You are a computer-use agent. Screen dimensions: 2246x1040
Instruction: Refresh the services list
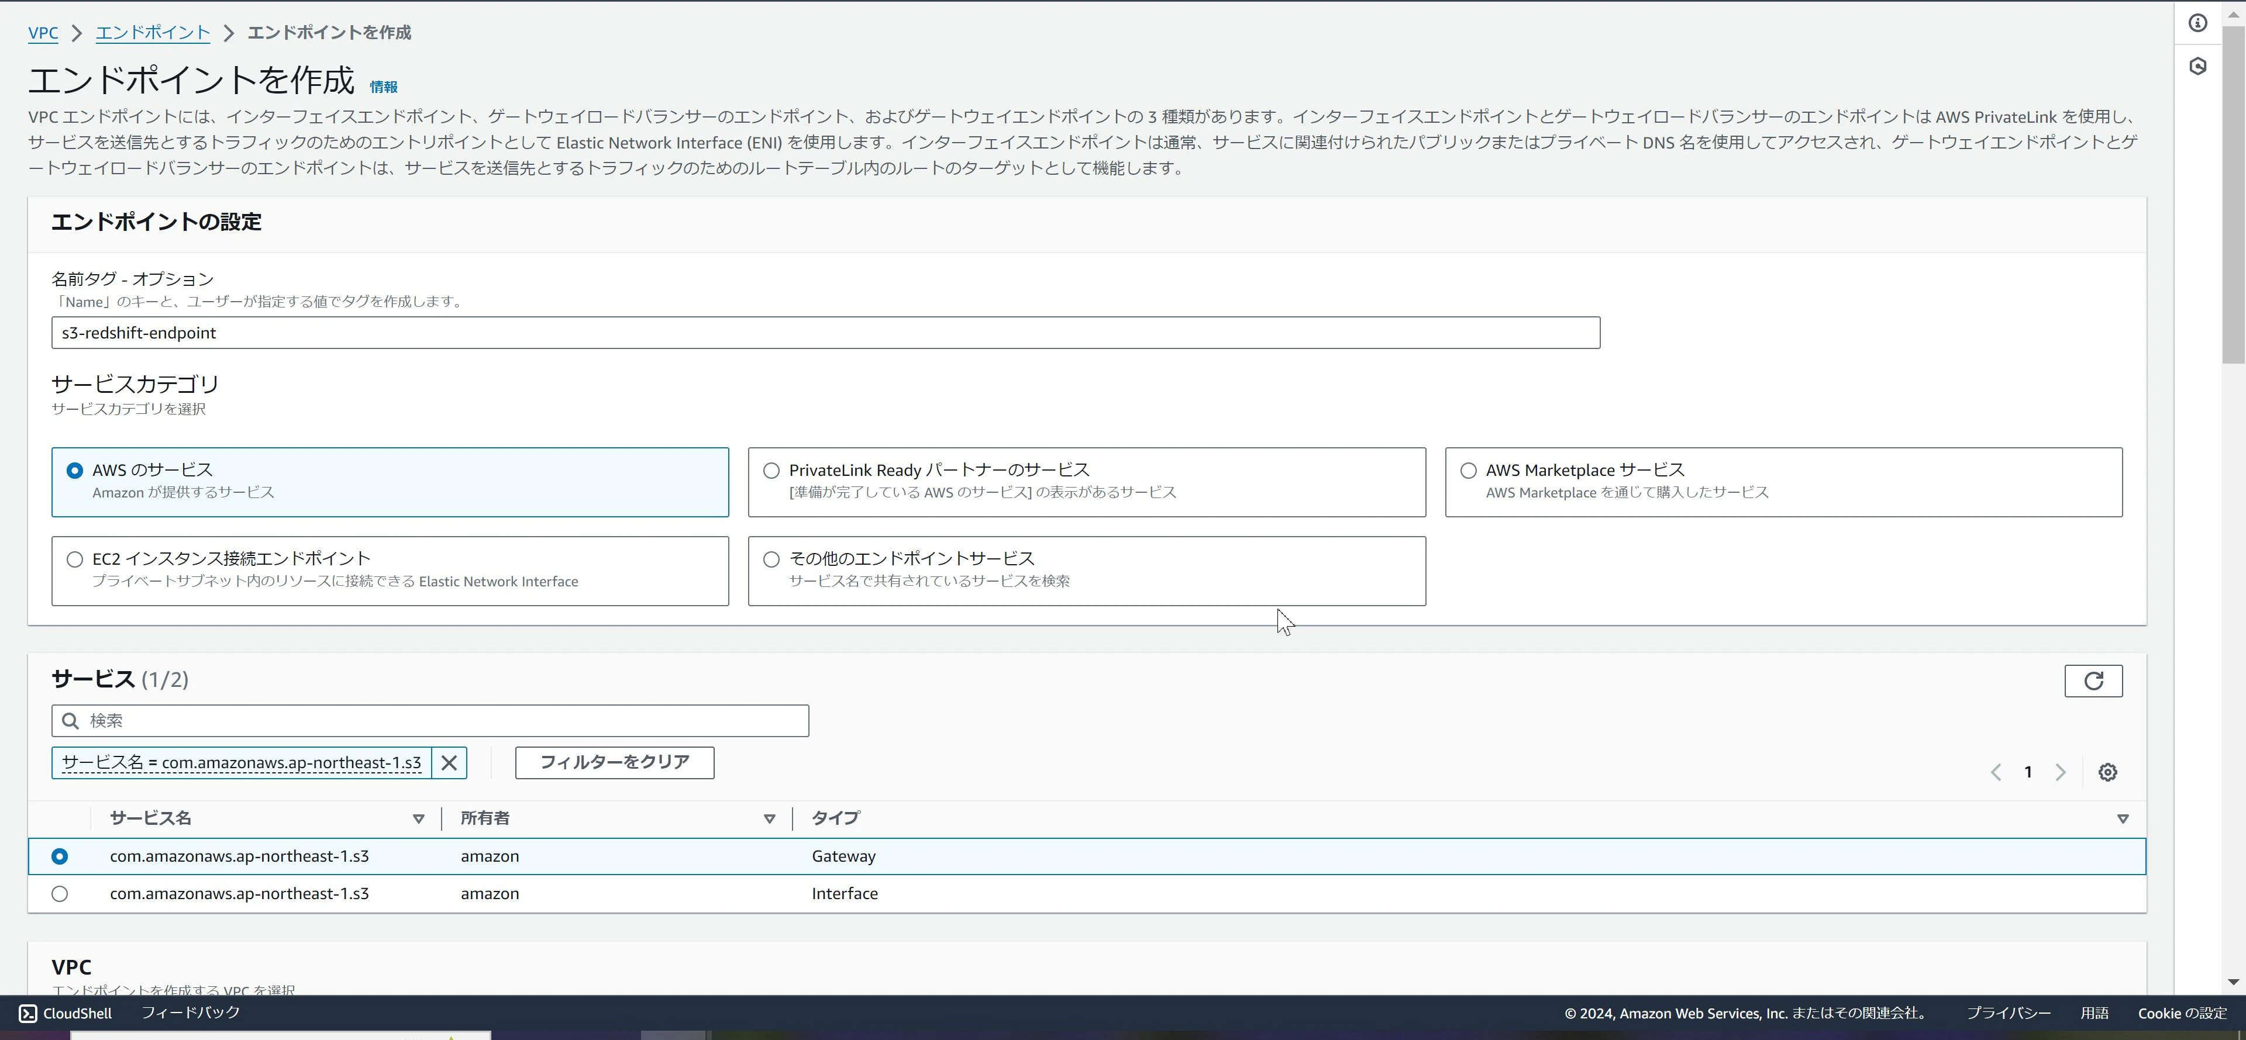[x=2093, y=681]
